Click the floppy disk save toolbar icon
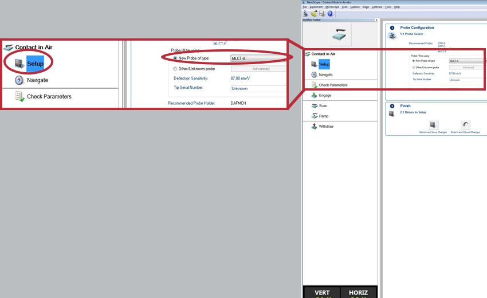This screenshot has width=487, height=298. point(322,13)
